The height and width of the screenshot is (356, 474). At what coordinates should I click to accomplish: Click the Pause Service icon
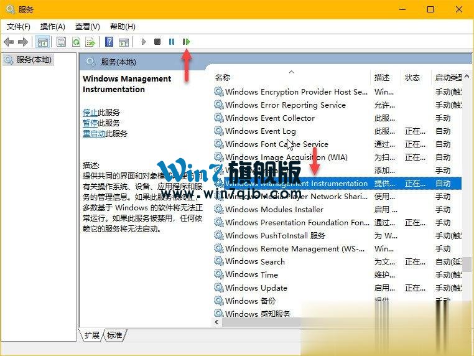(x=172, y=42)
